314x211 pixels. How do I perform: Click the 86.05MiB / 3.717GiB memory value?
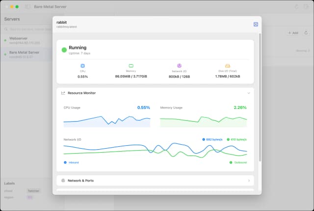131,77
